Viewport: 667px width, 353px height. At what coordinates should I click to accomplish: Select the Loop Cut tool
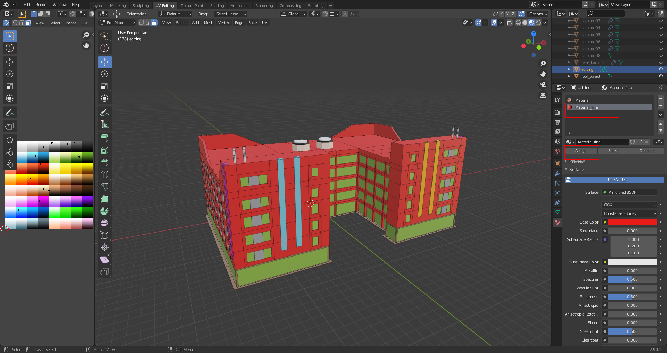point(105,175)
